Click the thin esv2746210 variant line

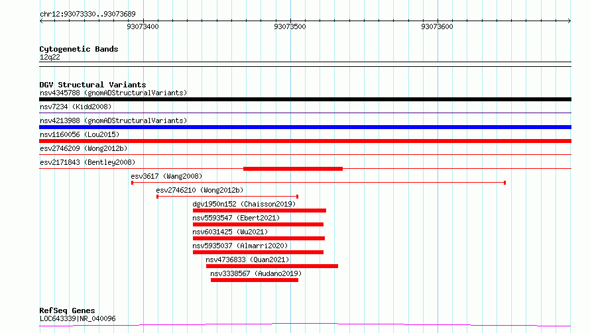[x=227, y=197]
